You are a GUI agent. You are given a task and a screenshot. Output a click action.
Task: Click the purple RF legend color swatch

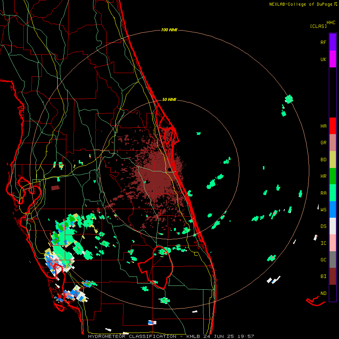tap(333, 42)
